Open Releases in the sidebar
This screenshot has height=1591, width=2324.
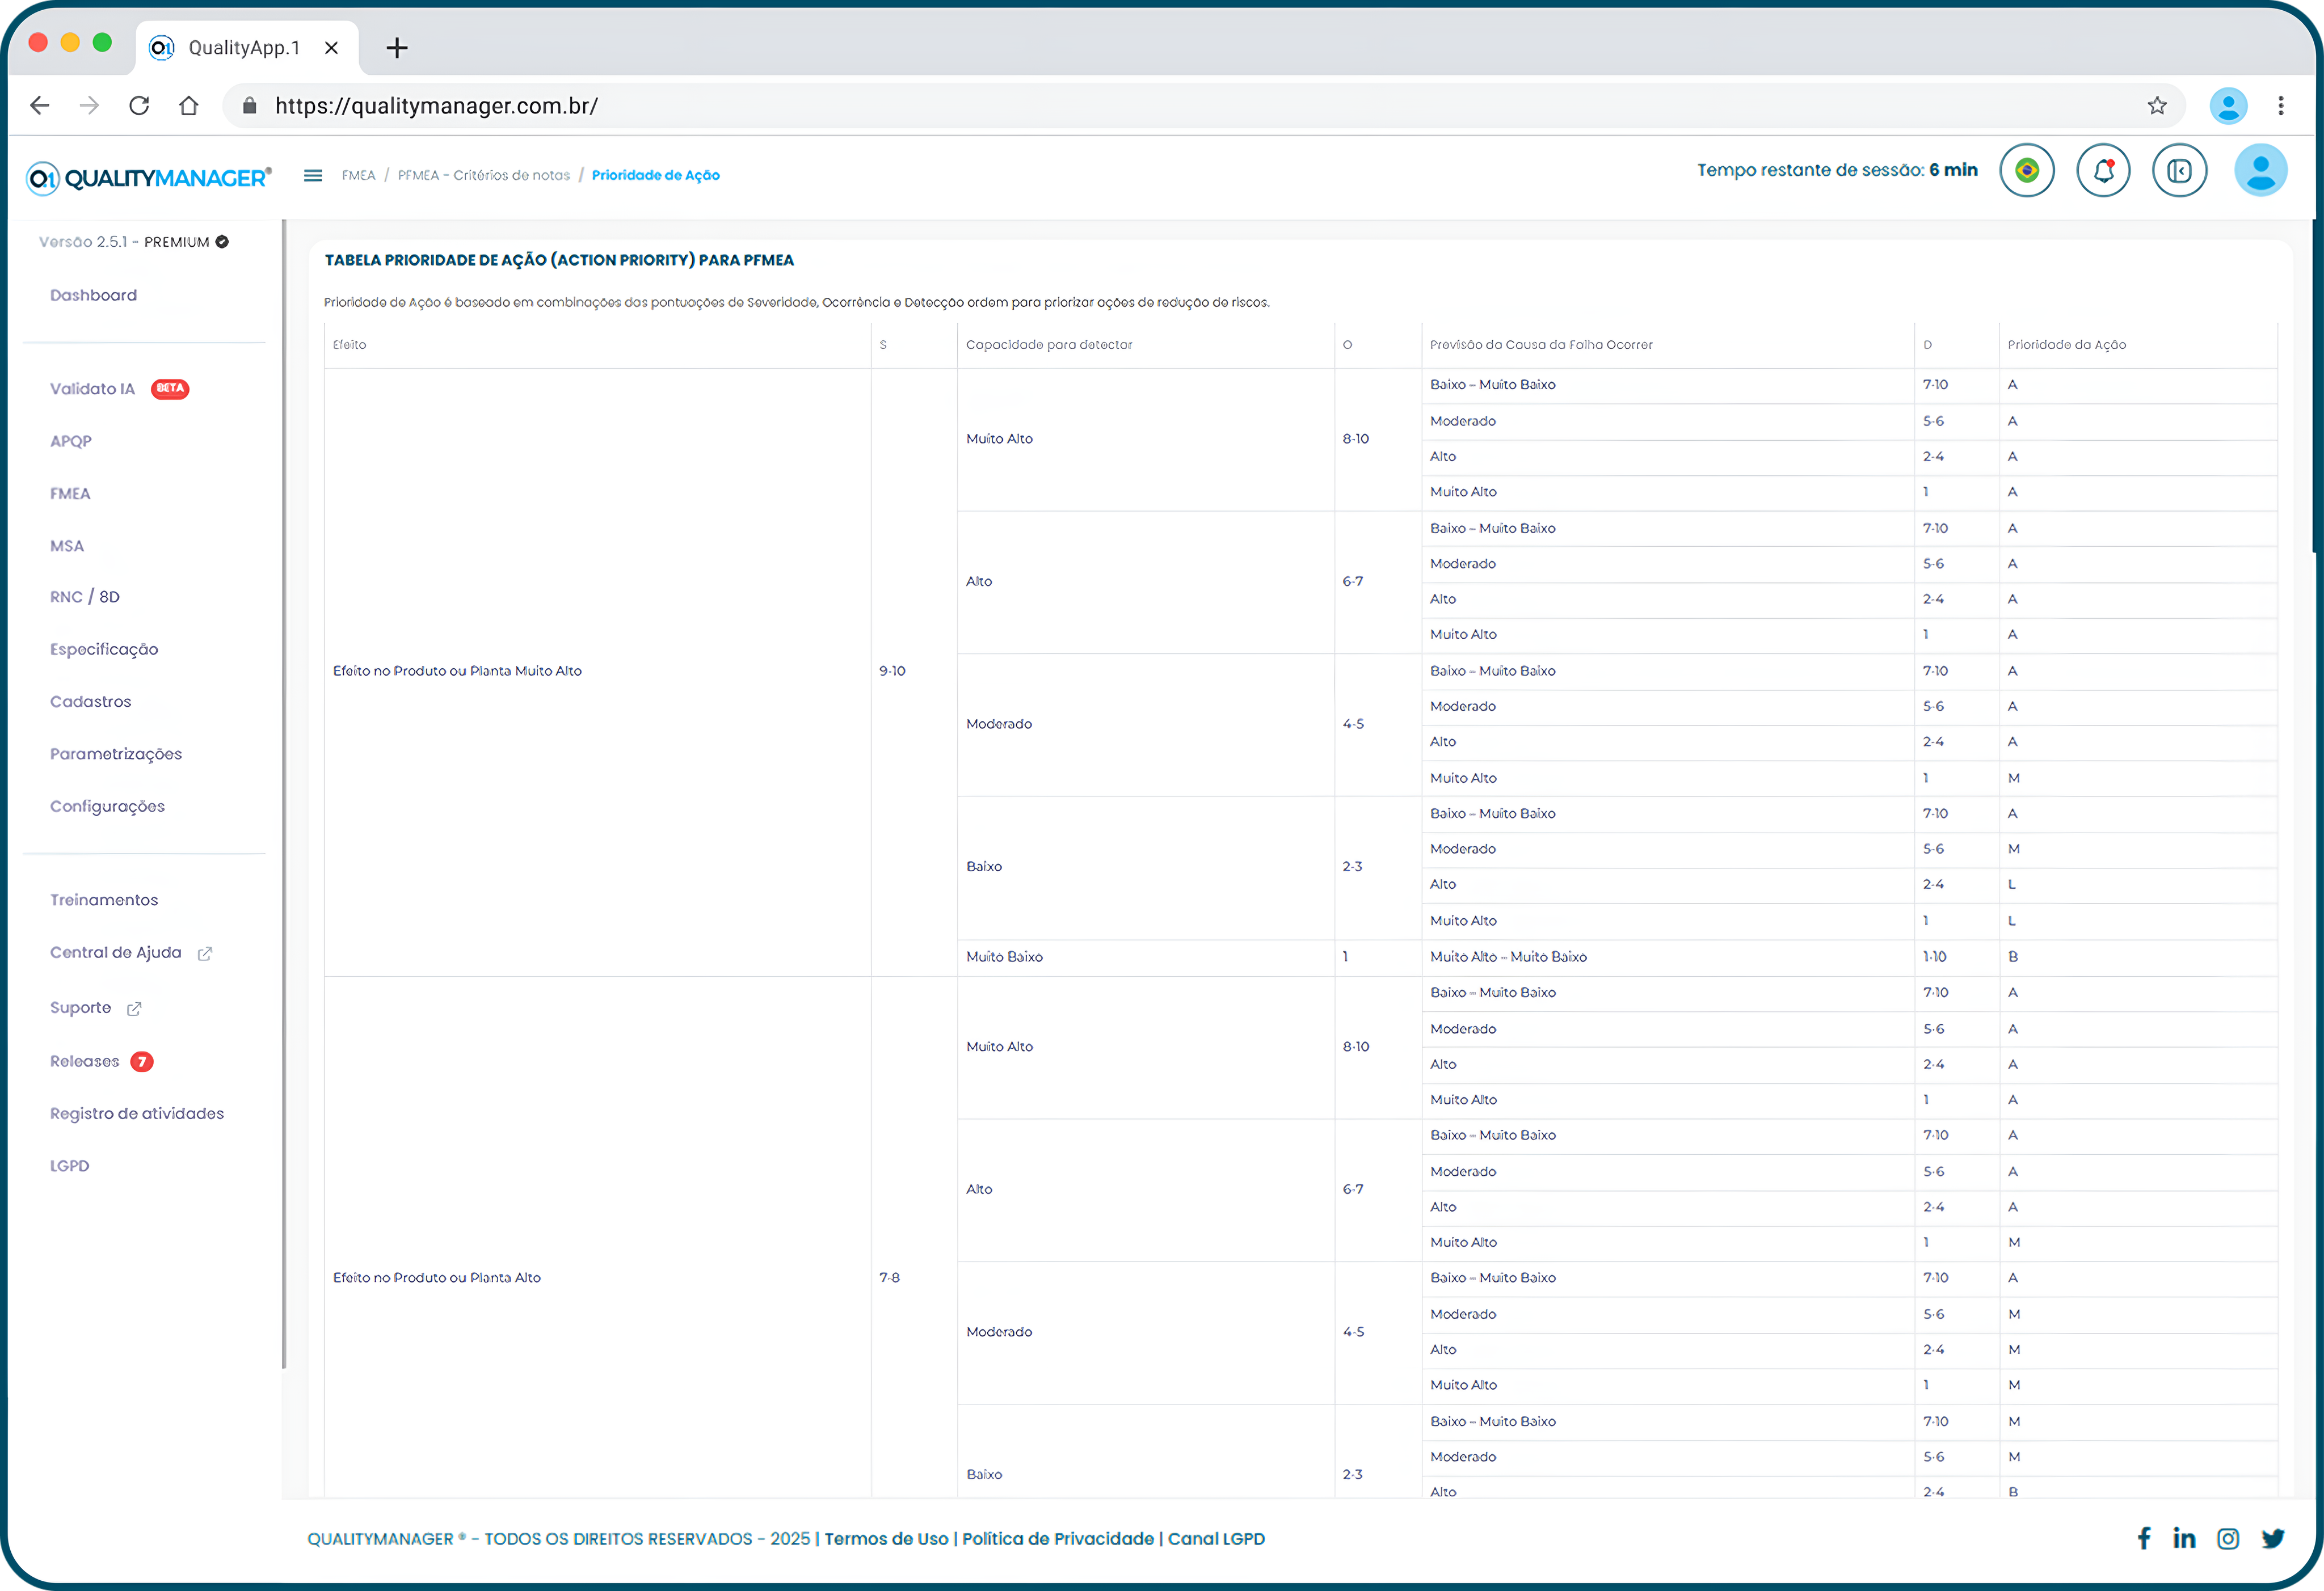(x=85, y=1061)
